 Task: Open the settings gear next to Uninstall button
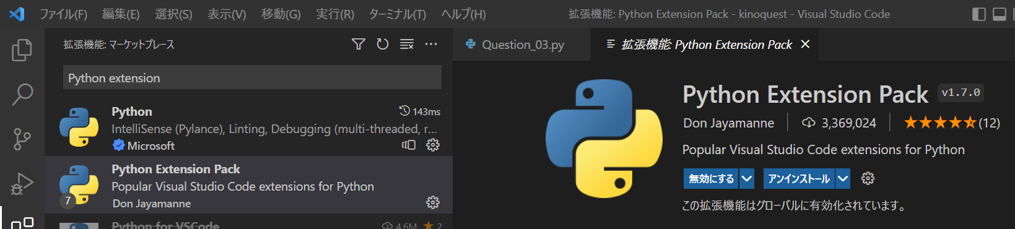[868, 178]
